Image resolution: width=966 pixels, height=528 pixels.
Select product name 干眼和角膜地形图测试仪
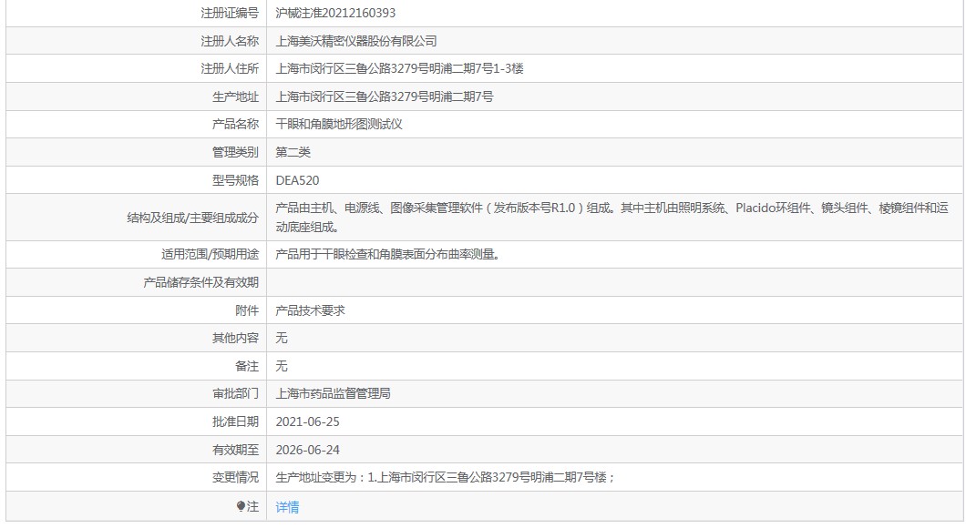[x=339, y=124]
